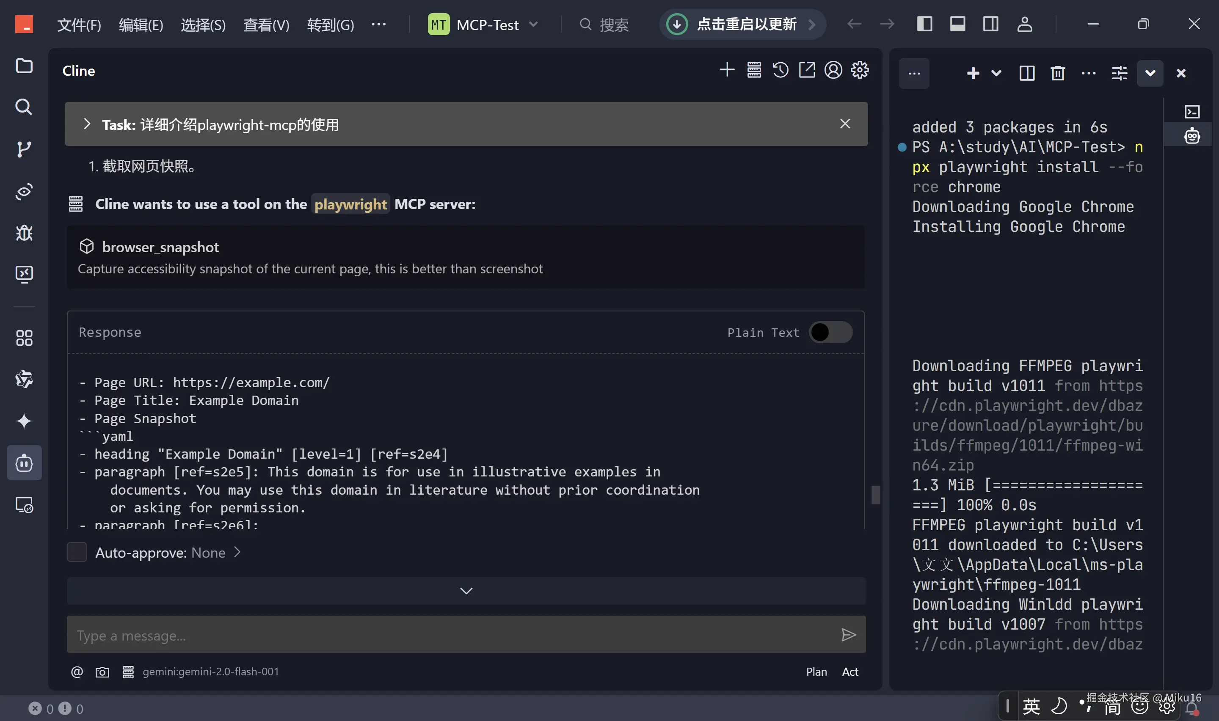The height and width of the screenshot is (721, 1219).
Task: Expand the Task playwright-mcp header
Action: [x=87, y=124]
